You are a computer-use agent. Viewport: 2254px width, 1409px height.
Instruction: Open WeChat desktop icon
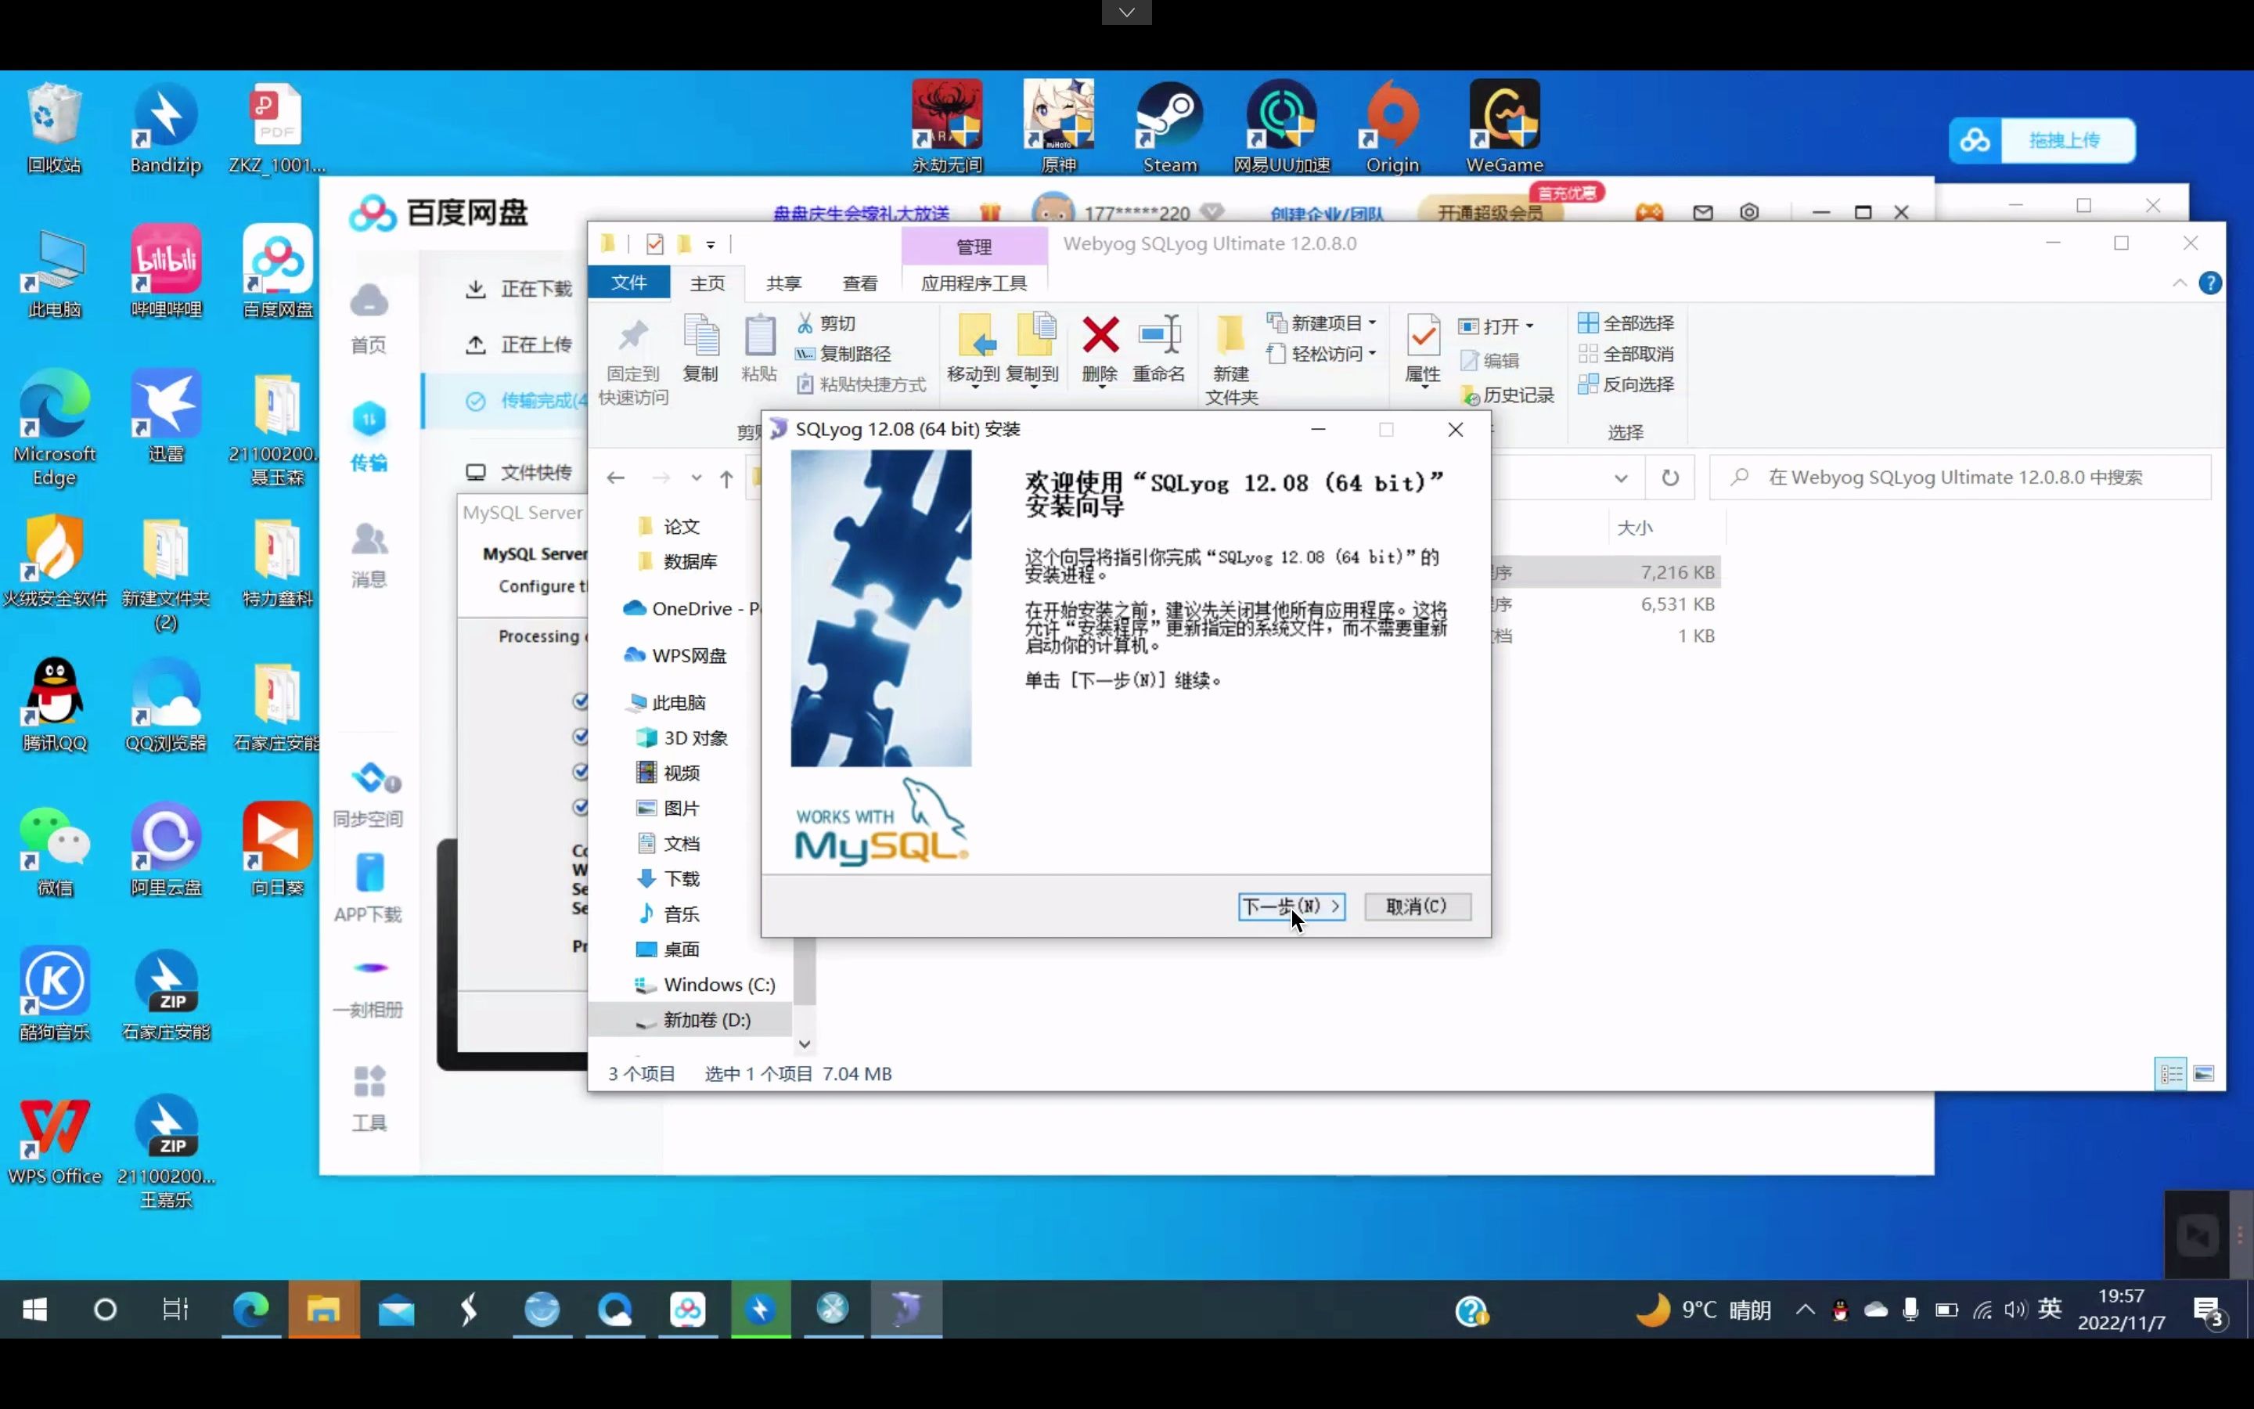[54, 850]
